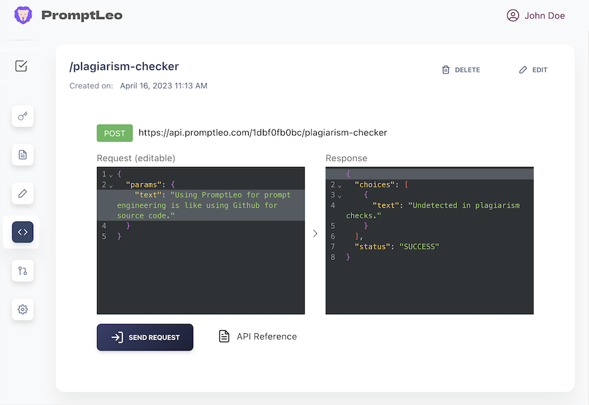
Task: Click line 8 closing brace in response
Action: click(348, 257)
